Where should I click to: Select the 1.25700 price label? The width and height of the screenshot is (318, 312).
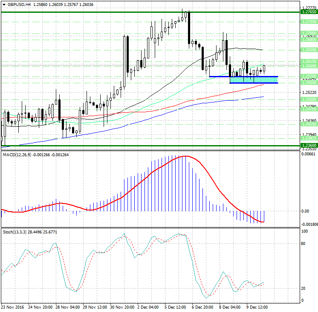tap(308, 76)
